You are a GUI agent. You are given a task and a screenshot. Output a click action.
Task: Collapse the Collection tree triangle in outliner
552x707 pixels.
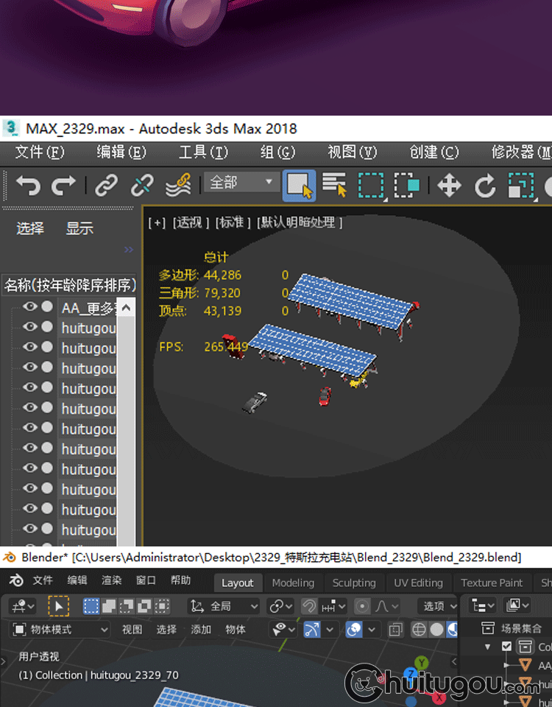[x=487, y=647]
